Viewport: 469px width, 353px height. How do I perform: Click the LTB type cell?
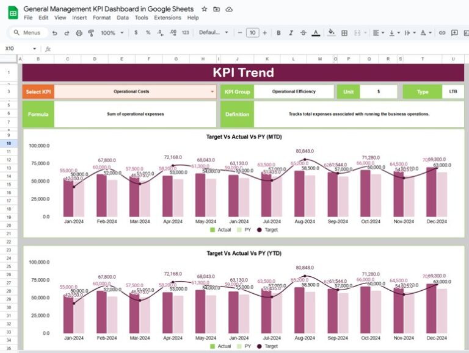[x=453, y=91]
